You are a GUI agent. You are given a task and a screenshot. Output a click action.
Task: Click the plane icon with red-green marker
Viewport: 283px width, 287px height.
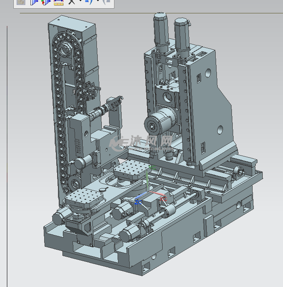46,2
